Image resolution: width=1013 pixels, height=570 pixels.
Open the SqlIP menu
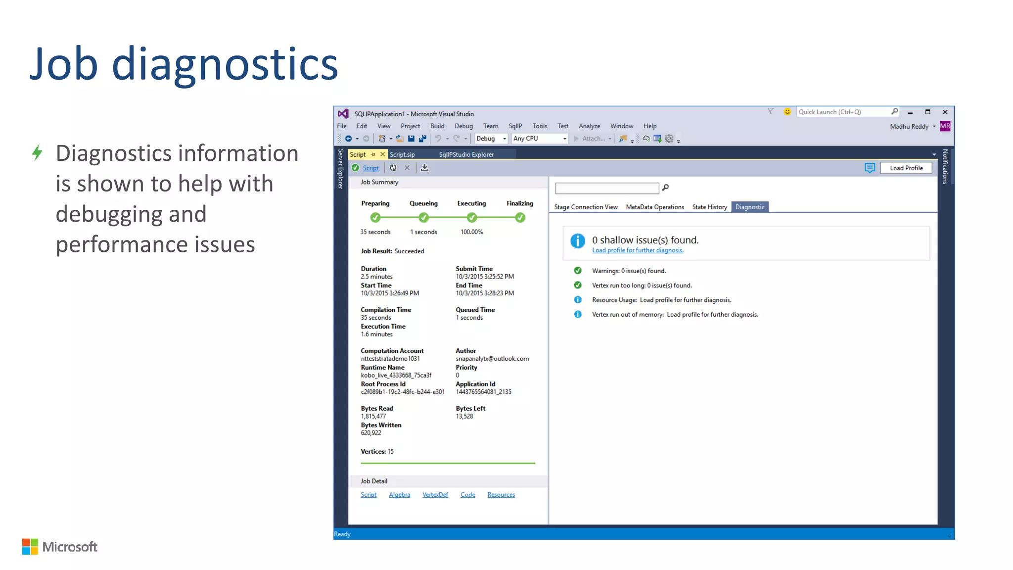tap(515, 126)
